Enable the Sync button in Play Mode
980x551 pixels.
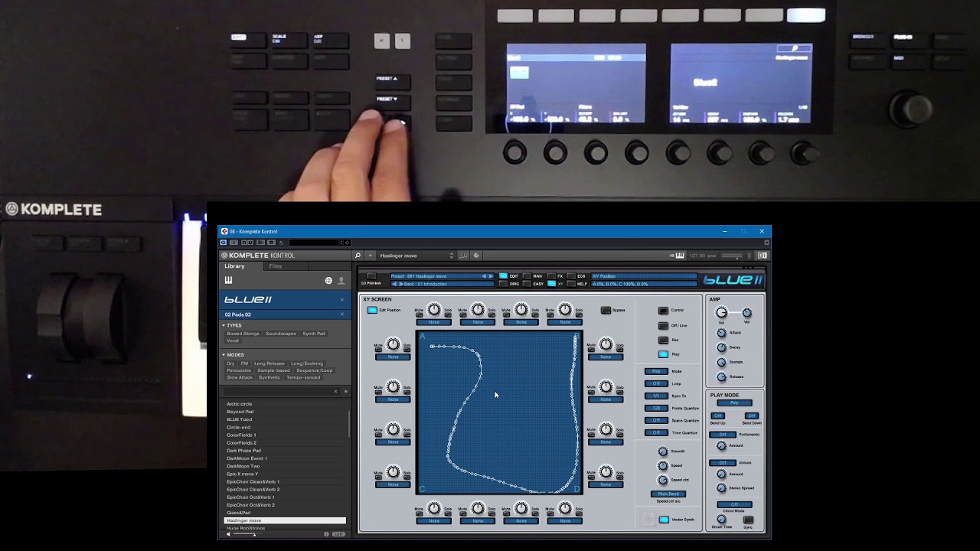coord(748,520)
